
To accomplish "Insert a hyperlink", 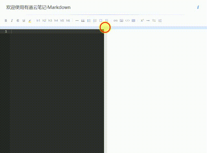I will [x=115, y=21].
